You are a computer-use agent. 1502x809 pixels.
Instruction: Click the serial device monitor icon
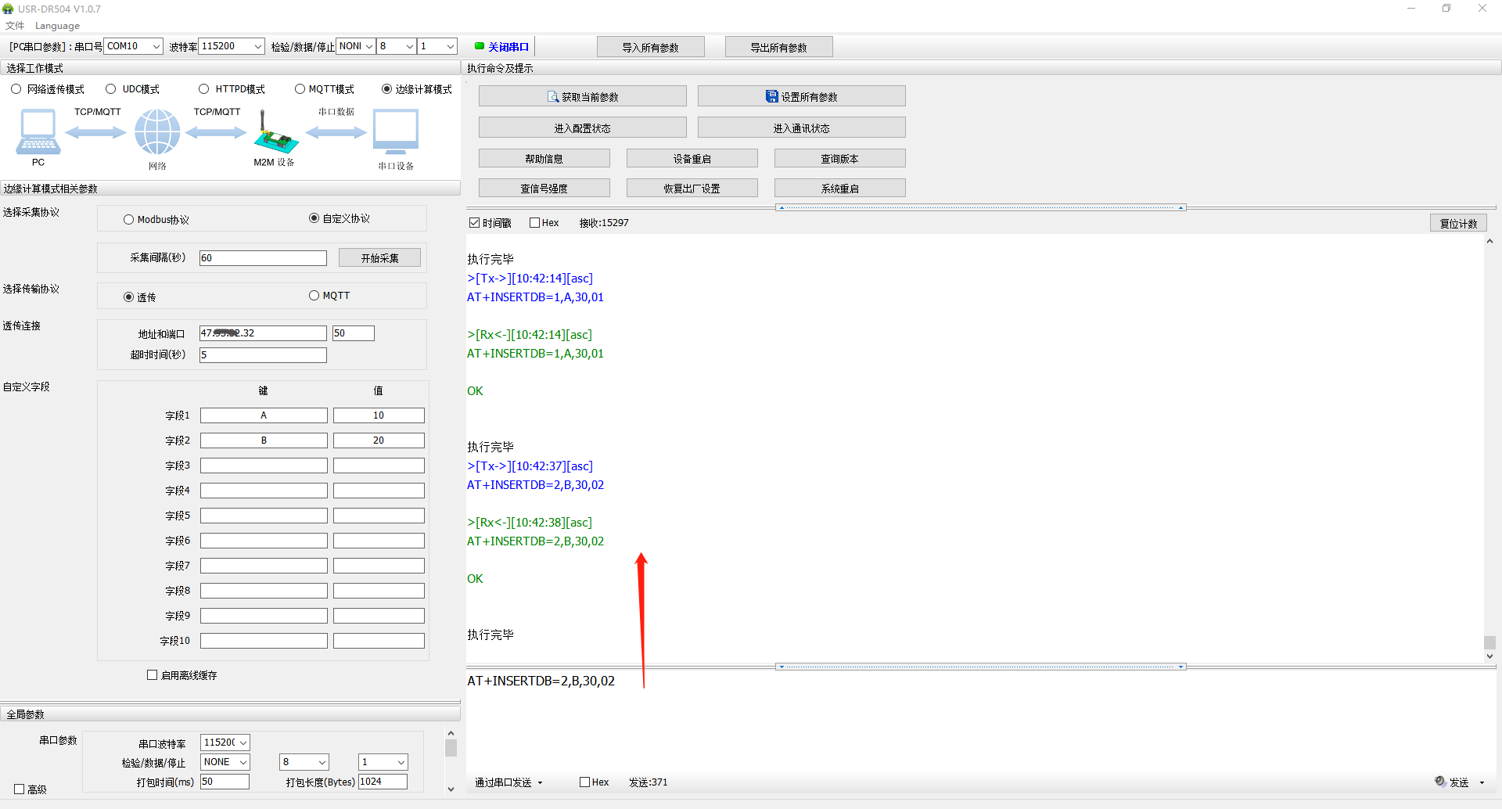(395, 132)
